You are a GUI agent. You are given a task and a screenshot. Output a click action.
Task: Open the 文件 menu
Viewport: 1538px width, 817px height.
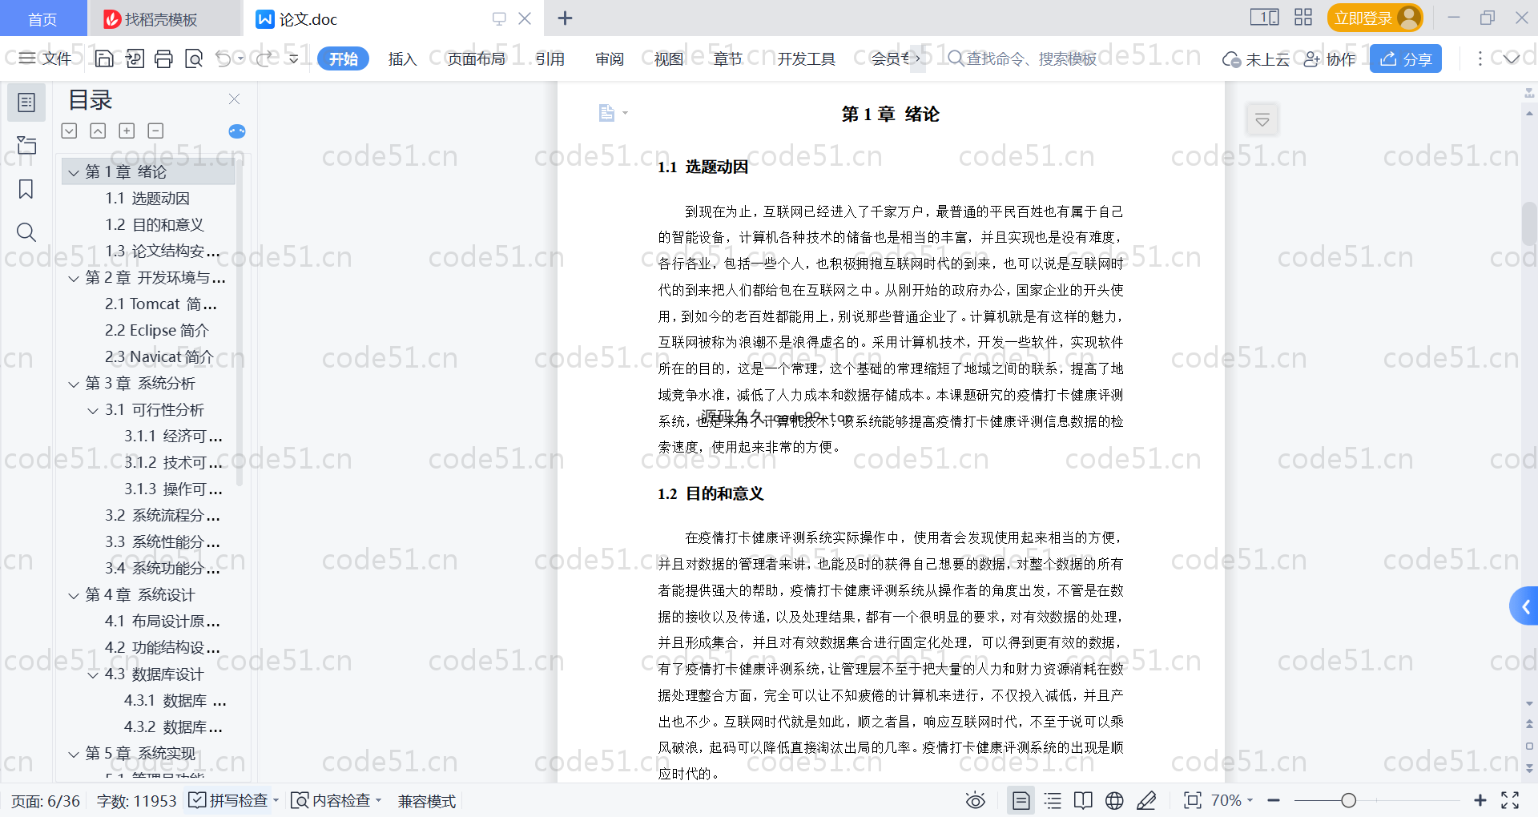(46, 58)
